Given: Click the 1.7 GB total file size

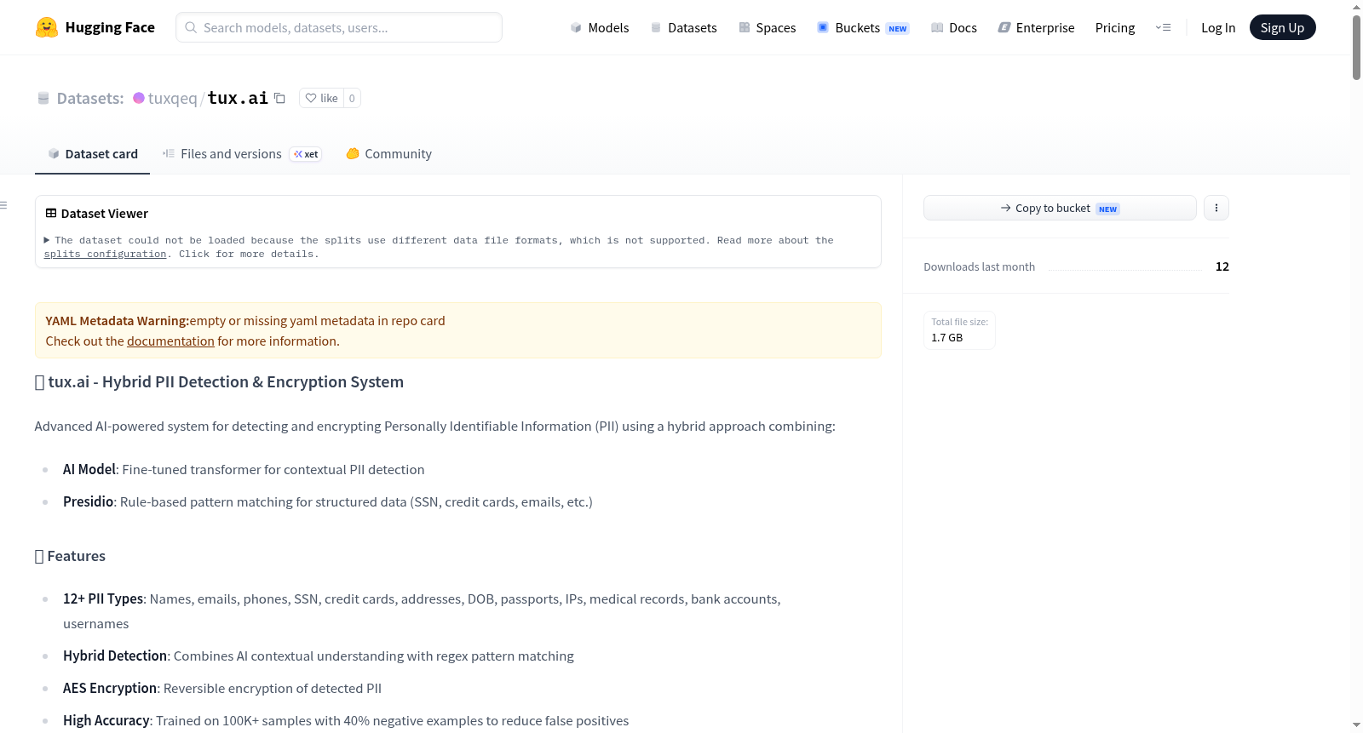Looking at the screenshot, I should click(x=947, y=338).
